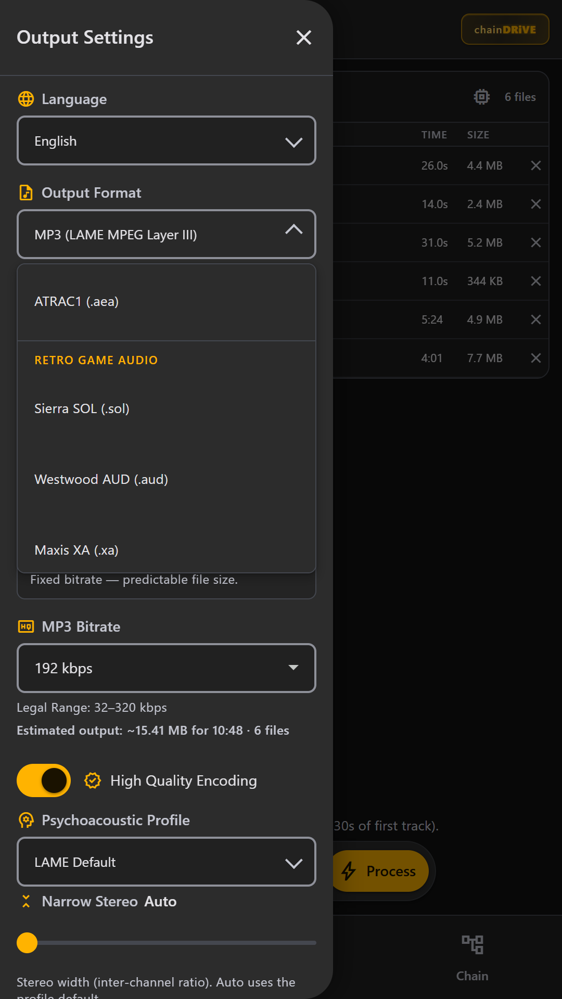Click the RETRO GAME AUDIO group header
The height and width of the screenshot is (999, 562).
pyautogui.click(x=96, y=360)
